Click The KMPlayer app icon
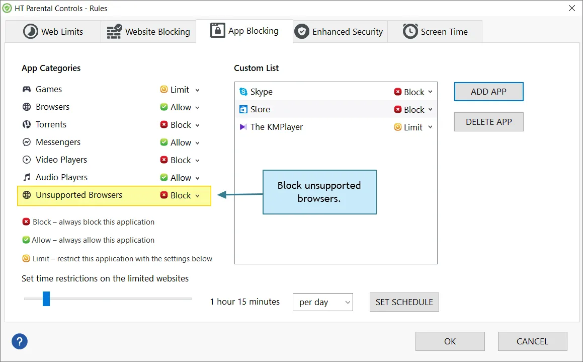Image resolution: width=583 pixels, height=362 pixels. [x=243, y=127]
